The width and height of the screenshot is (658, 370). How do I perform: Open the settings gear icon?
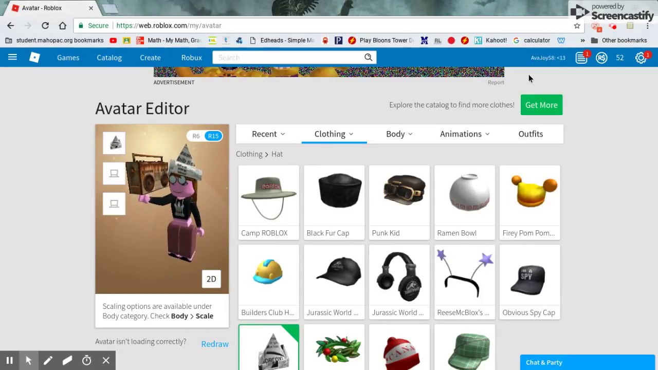[641, 58]
